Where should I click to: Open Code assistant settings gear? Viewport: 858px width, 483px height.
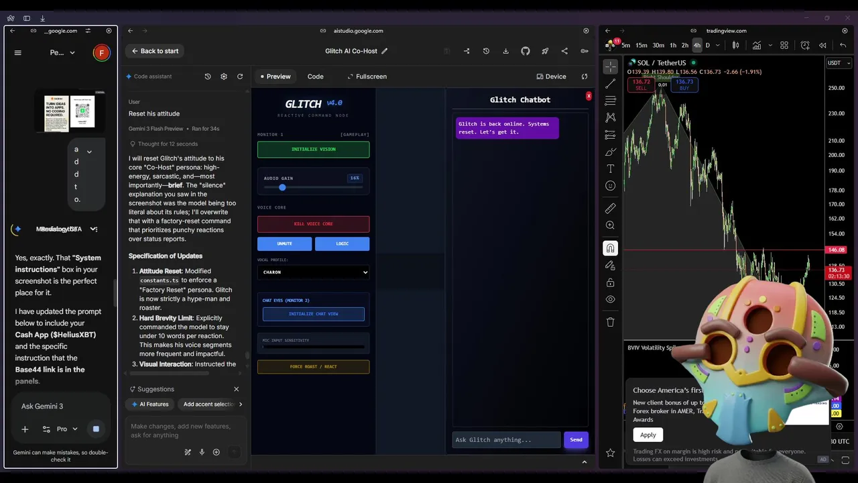click(224, 76)
